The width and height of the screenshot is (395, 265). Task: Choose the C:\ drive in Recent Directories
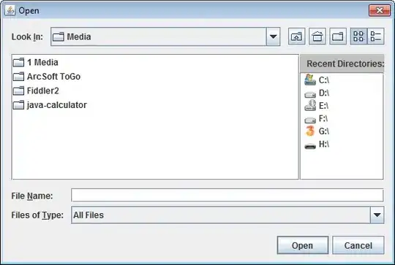pyautogui.click(x=317, y=80)
